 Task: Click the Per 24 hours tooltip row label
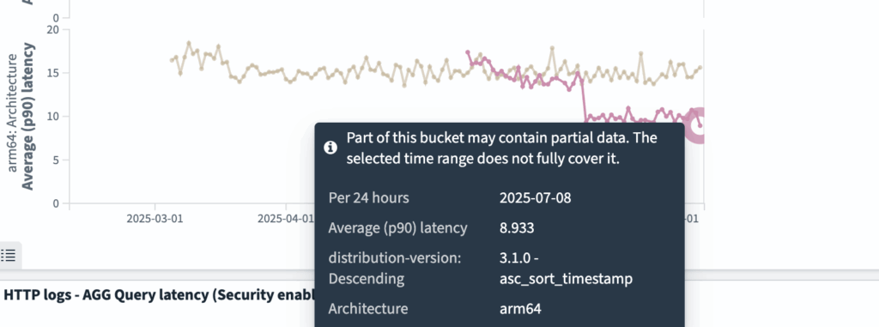point(368,198)
